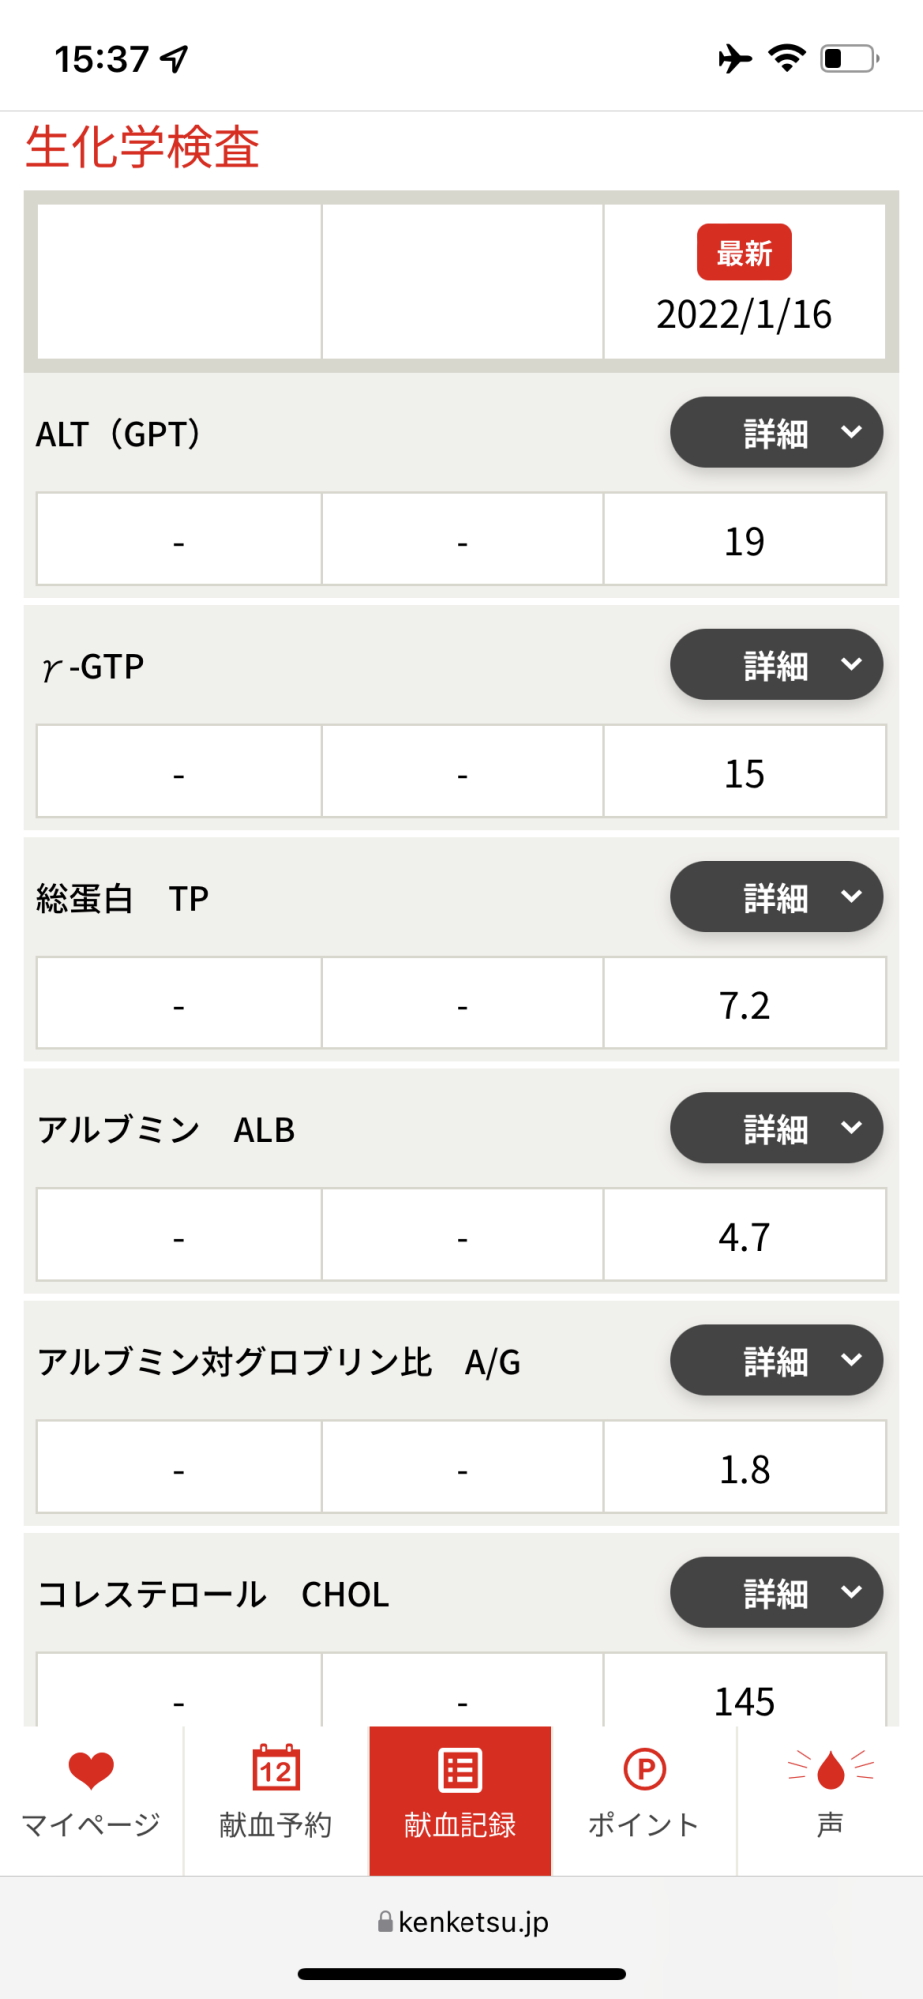Select the 献血記録 list icon tab
The width and height of the screenshot is (923, 1999).
click(461, 1770)
